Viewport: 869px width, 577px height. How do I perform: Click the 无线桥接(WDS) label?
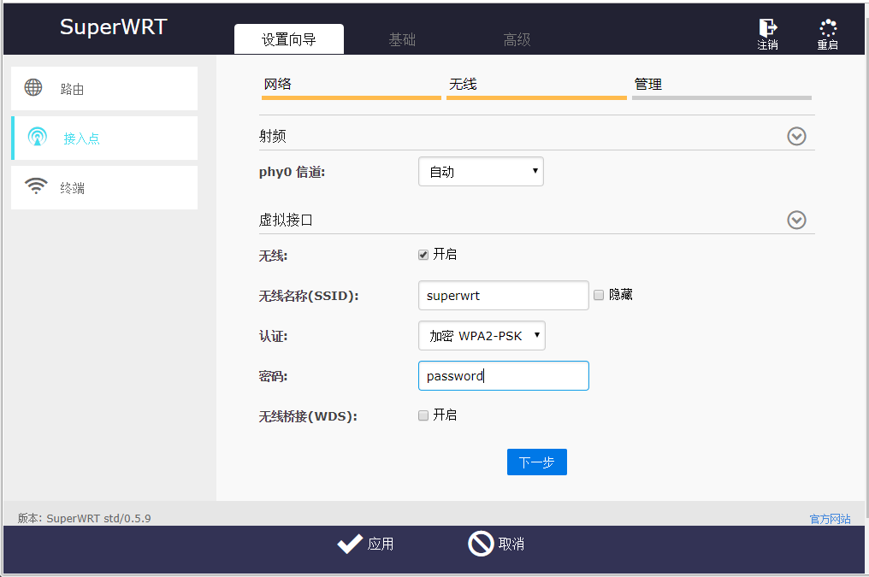point(308,416)
